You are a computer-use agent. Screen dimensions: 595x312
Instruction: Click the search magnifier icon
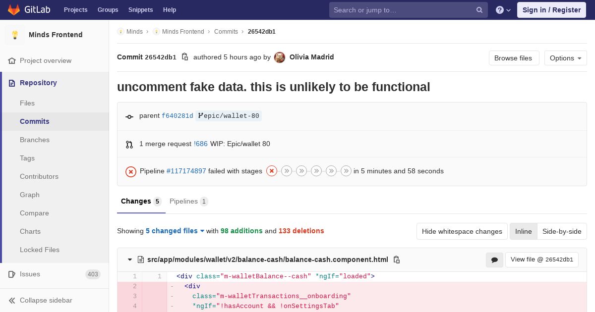(x=479, y=10)
